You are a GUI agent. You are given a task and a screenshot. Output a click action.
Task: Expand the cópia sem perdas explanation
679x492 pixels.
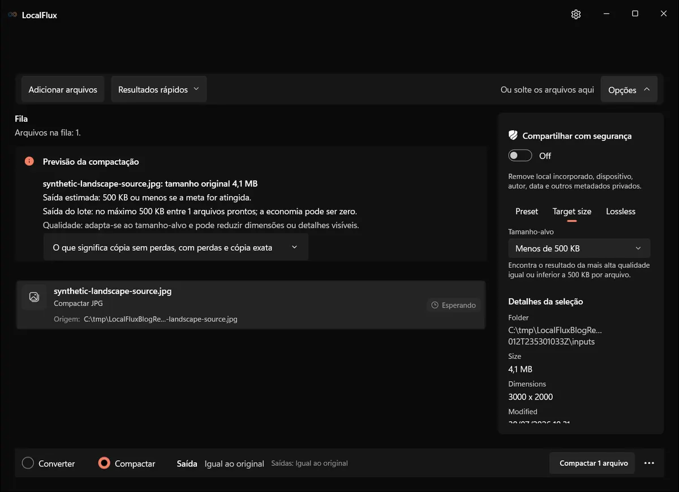pyautogui.click(x=175, y=247)
